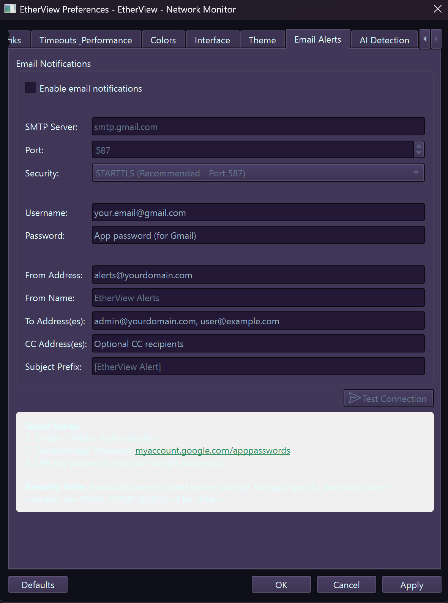The image size is (448, 603).
Task: Click the Defaults button
Action: tap(38, 584)
